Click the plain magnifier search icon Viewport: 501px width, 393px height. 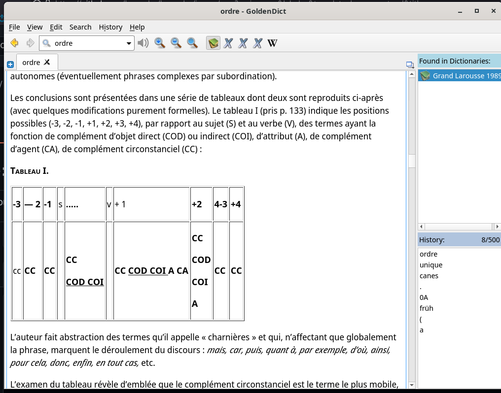tap(192, 43)
